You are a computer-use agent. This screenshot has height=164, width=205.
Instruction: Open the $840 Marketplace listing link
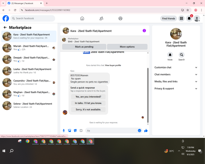click(x=84, y=41)
